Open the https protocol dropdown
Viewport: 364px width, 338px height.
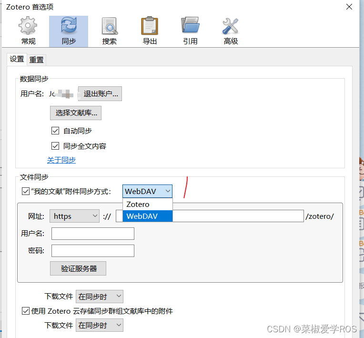pyautogui.click(x=74, y=216)
